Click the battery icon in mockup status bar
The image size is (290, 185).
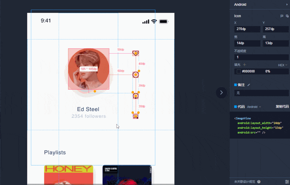point(164,22)
